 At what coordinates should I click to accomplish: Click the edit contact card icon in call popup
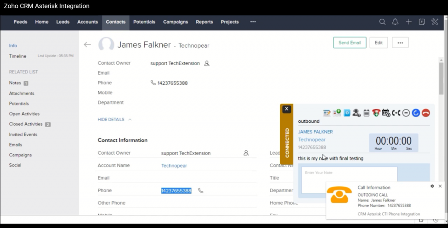coord(327,113)
